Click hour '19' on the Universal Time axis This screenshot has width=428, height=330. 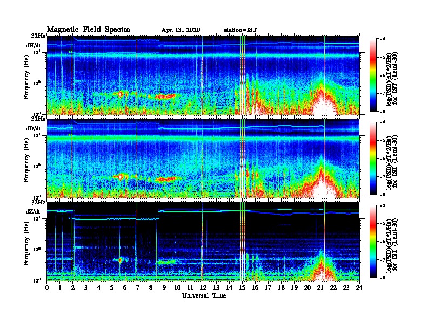tap(294, 287)
